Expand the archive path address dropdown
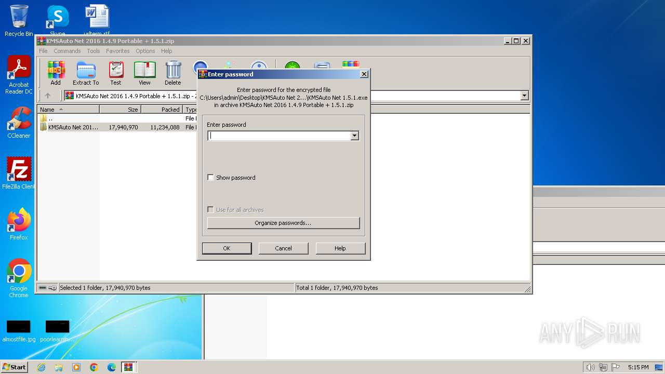Image resolution: width=665 pixels, height=374 pixels. [x=524, y=96]
